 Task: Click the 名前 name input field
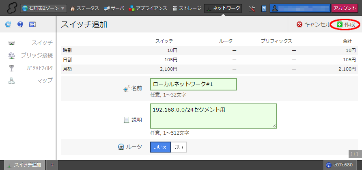click(x=193, y=84)
